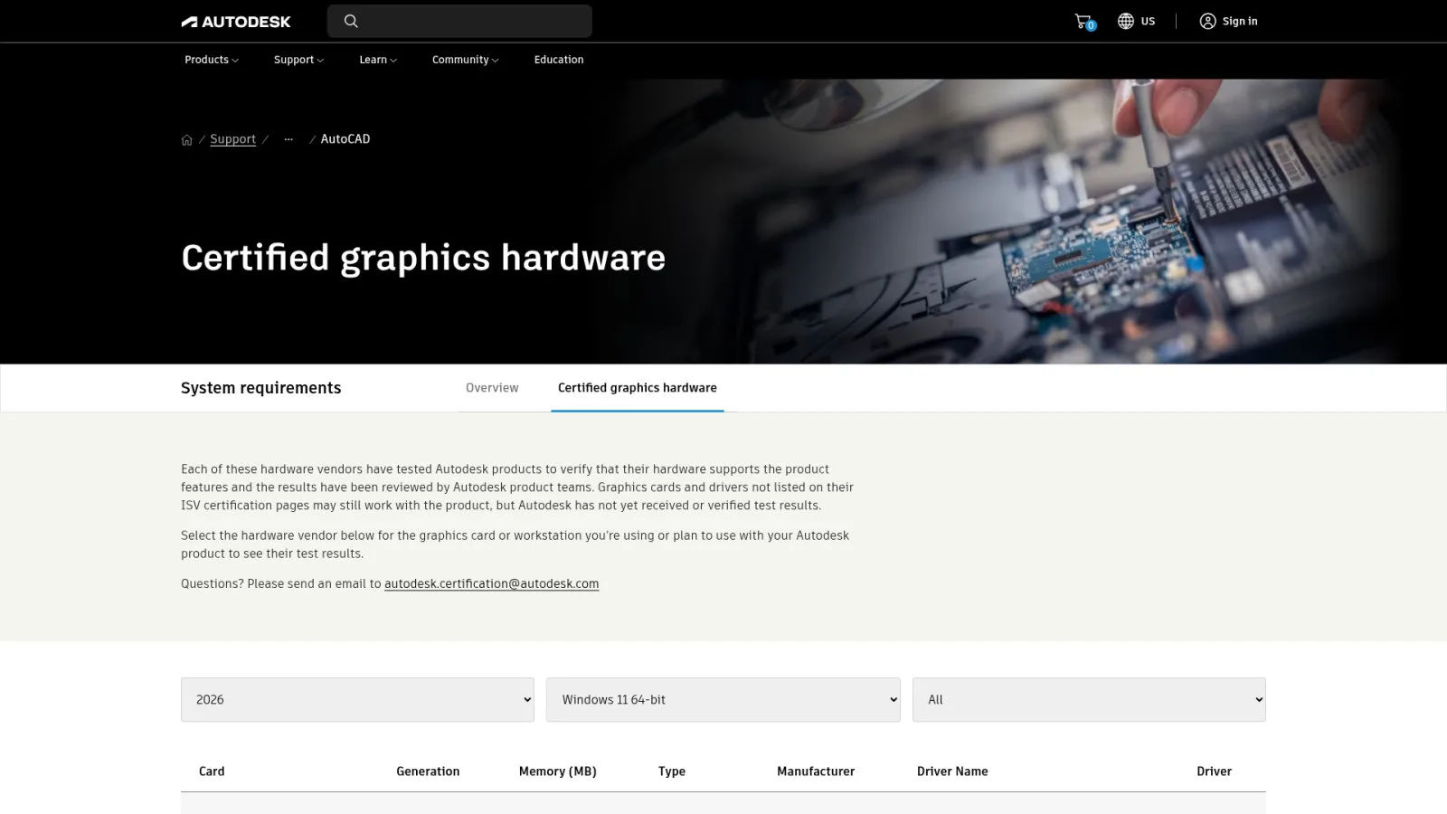Viewport: 1447px width, 814px height.
Task: Switch to the Overview tab
Action: 492,388
